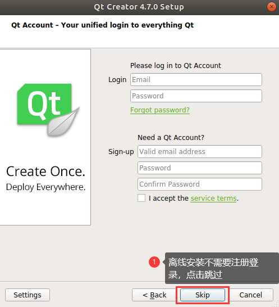
Task: Open the service terms link
Action: coord(213,198)
